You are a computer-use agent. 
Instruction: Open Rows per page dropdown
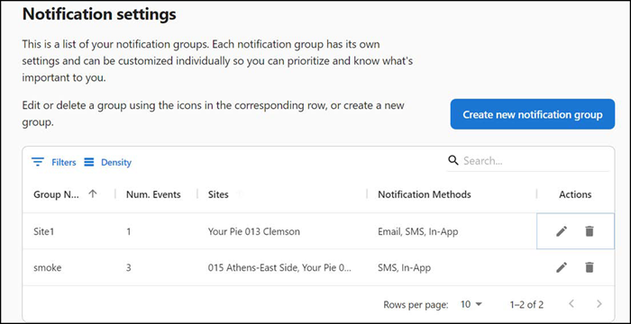(471, 304)
